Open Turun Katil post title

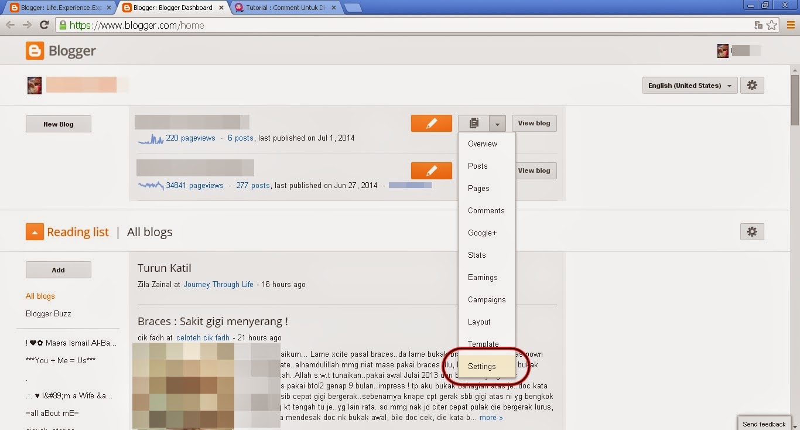[165, 268]
